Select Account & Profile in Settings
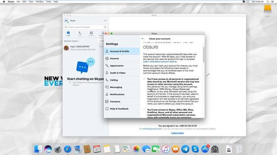Viewport: 277px width, 155px height. pyautogui.click(x=122, y=51)
